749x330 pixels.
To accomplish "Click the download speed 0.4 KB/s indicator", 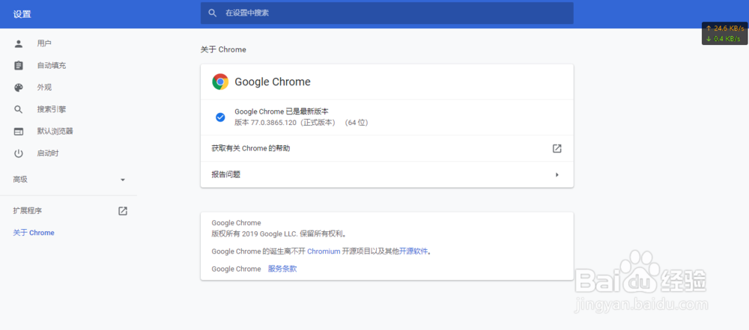I will click(724, 39).
